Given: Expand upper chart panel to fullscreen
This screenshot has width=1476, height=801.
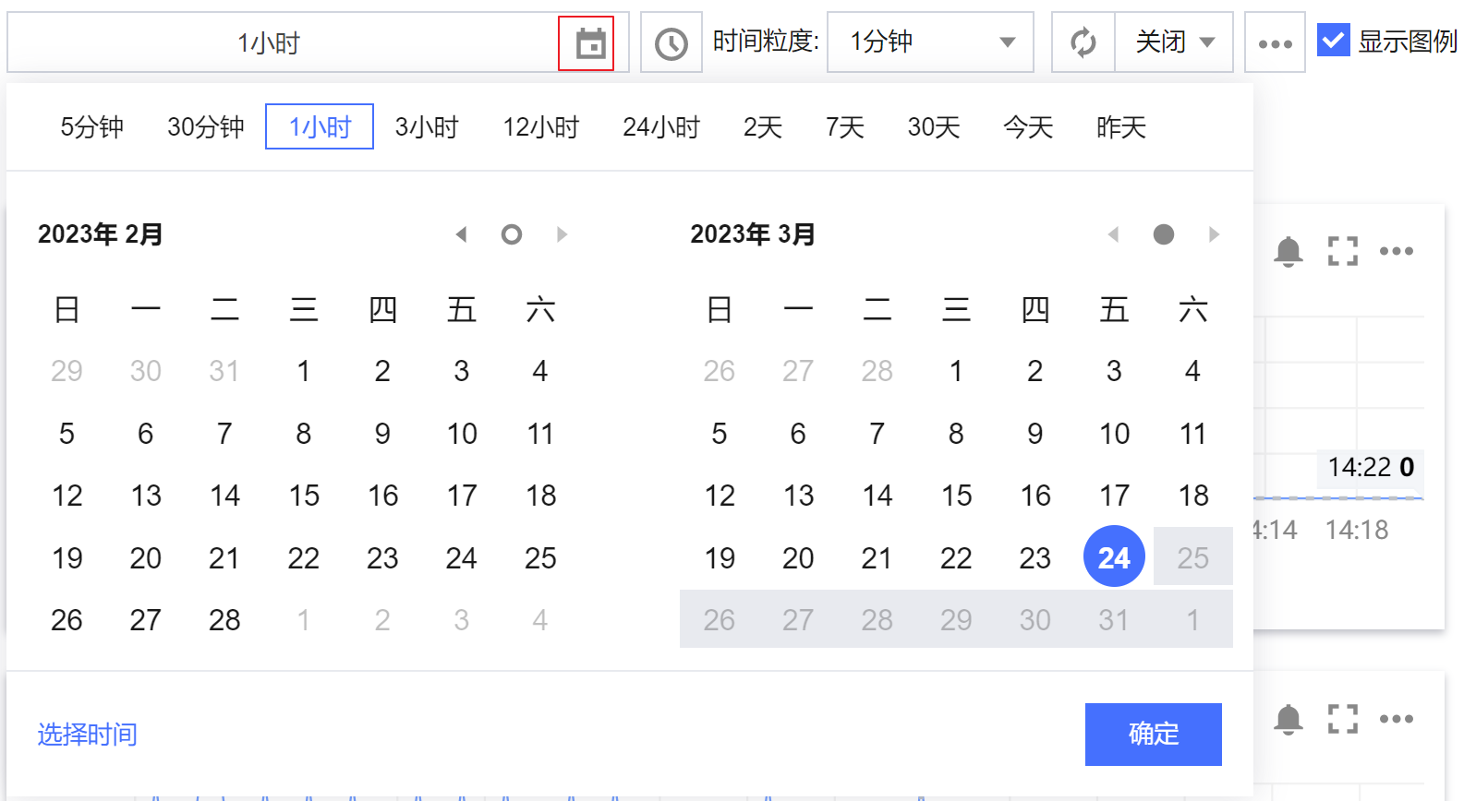Looking at the screenshot, I should tap(1343, 251).
